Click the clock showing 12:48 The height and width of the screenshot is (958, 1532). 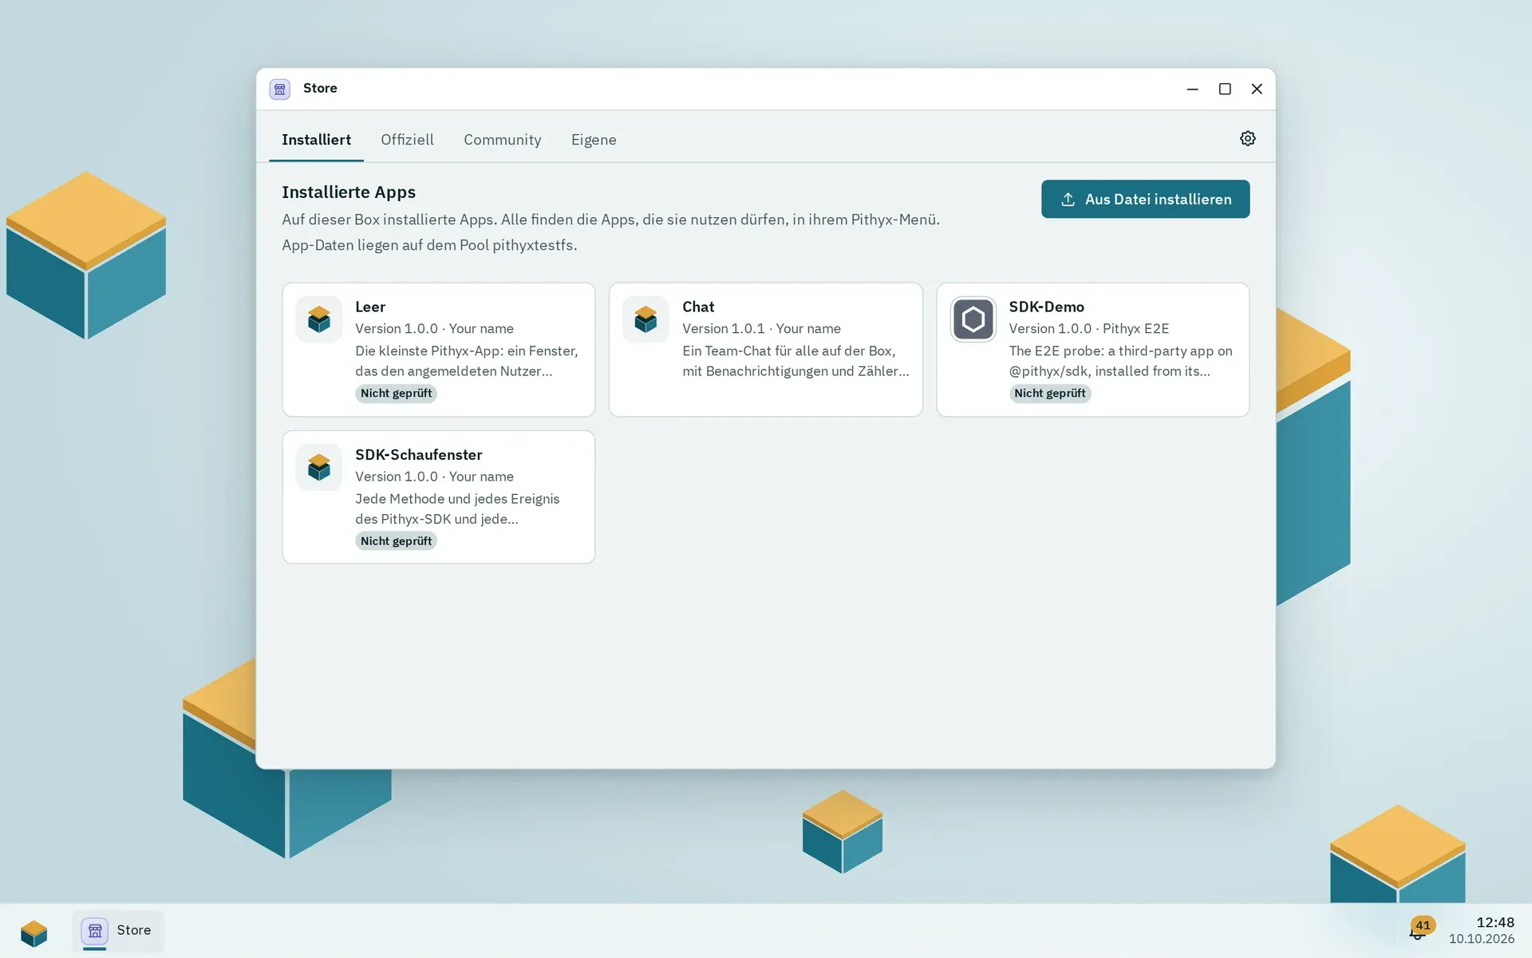pos(1494,922)
